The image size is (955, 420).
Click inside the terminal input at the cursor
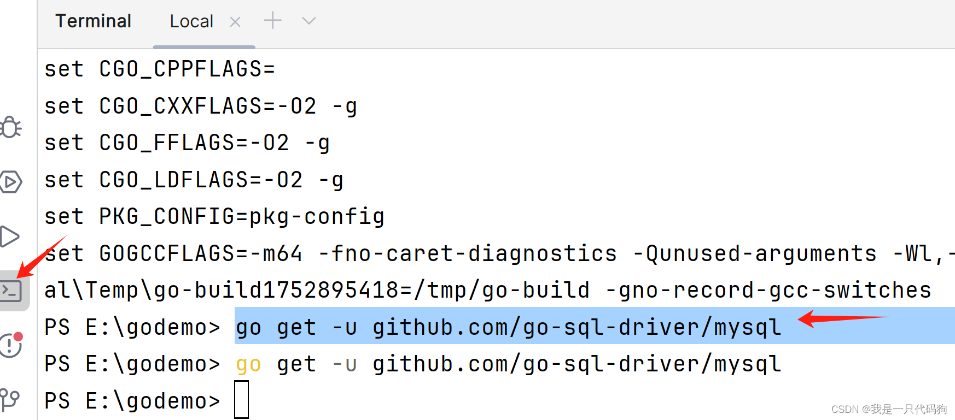click(x=241, y=399)
